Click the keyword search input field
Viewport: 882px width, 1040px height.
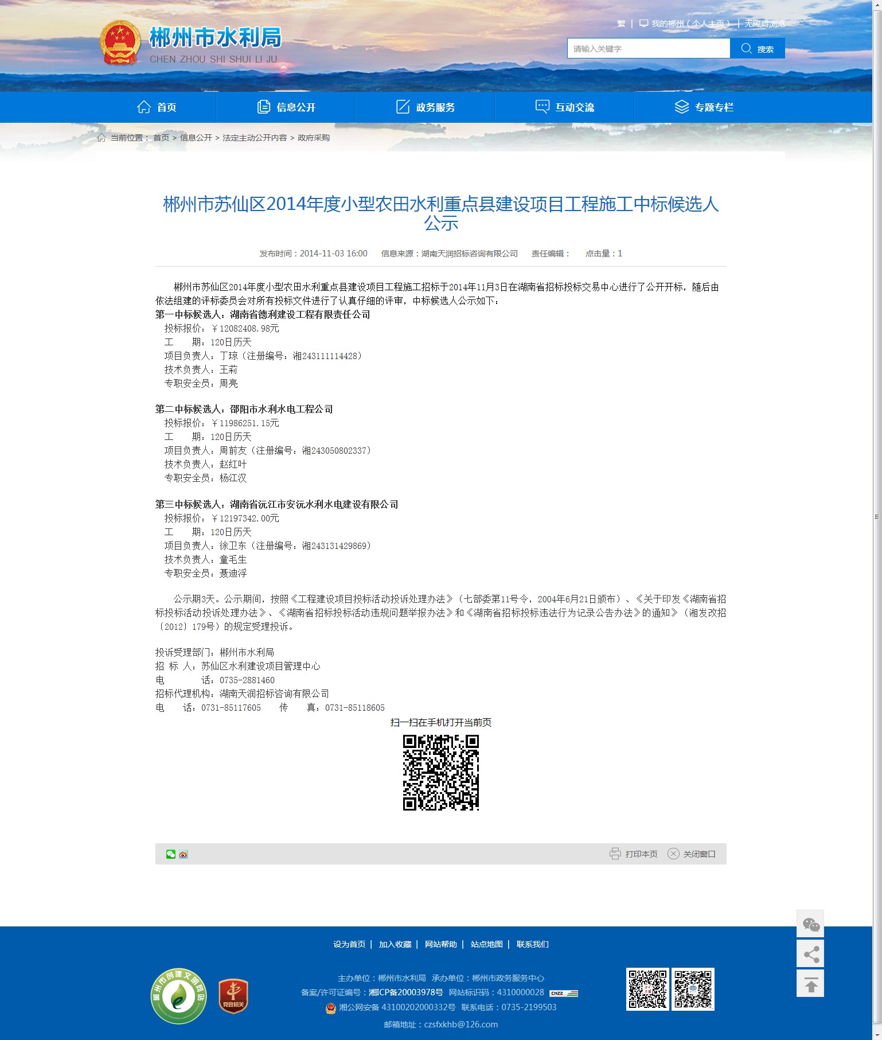648,49
